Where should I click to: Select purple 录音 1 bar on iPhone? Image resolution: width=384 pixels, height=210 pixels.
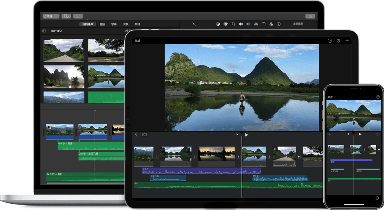351,160
